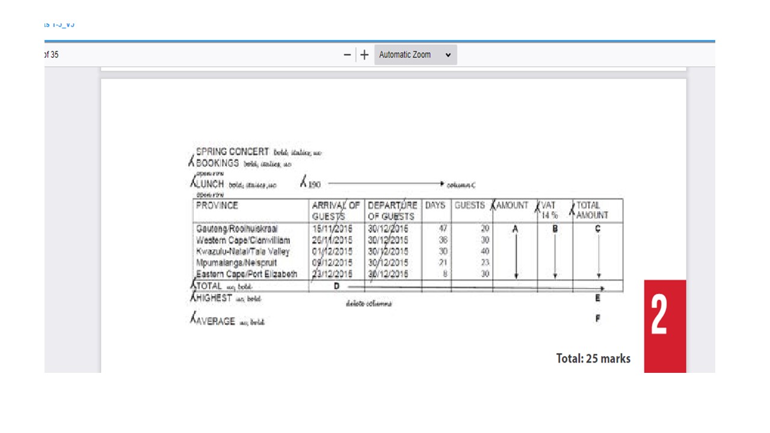Select arrival date 09/12/2015
Screen dimensions: 770x433
click(332, 263)
